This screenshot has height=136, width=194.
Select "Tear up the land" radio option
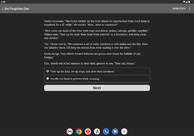(97, 71)
